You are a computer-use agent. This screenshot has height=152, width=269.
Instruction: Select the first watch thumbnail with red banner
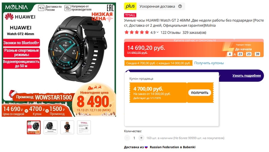(x=34, y=127)
